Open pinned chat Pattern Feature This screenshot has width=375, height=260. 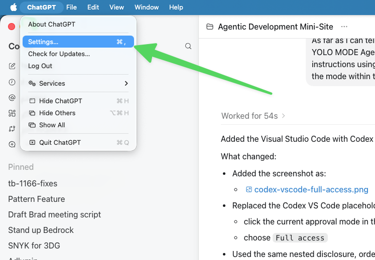coord(37,199)
